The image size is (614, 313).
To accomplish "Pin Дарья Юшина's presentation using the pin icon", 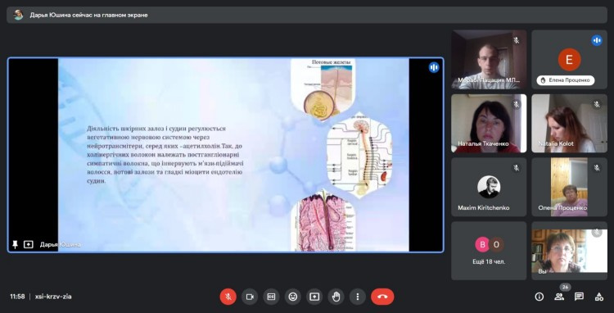I will (15, 244).
